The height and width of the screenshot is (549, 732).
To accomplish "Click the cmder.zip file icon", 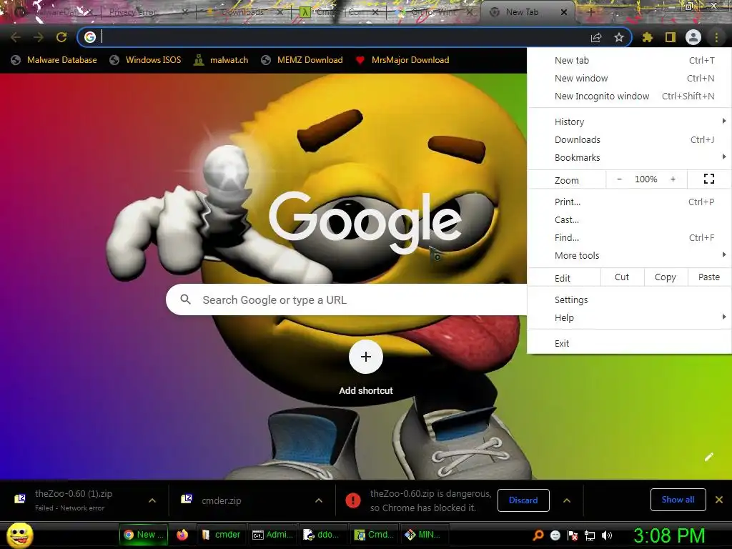I will tap(187, 500).
